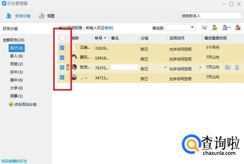Click account number 19918...

coord(102,58)
